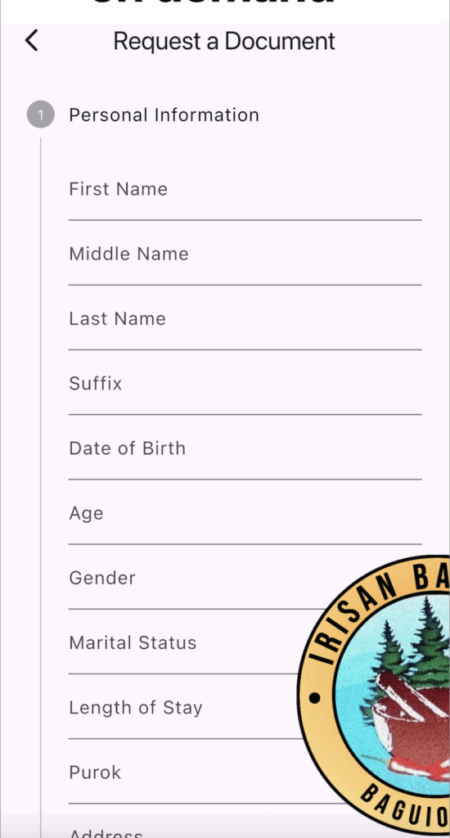Select step 1 circle indicator

pos(41,115)
